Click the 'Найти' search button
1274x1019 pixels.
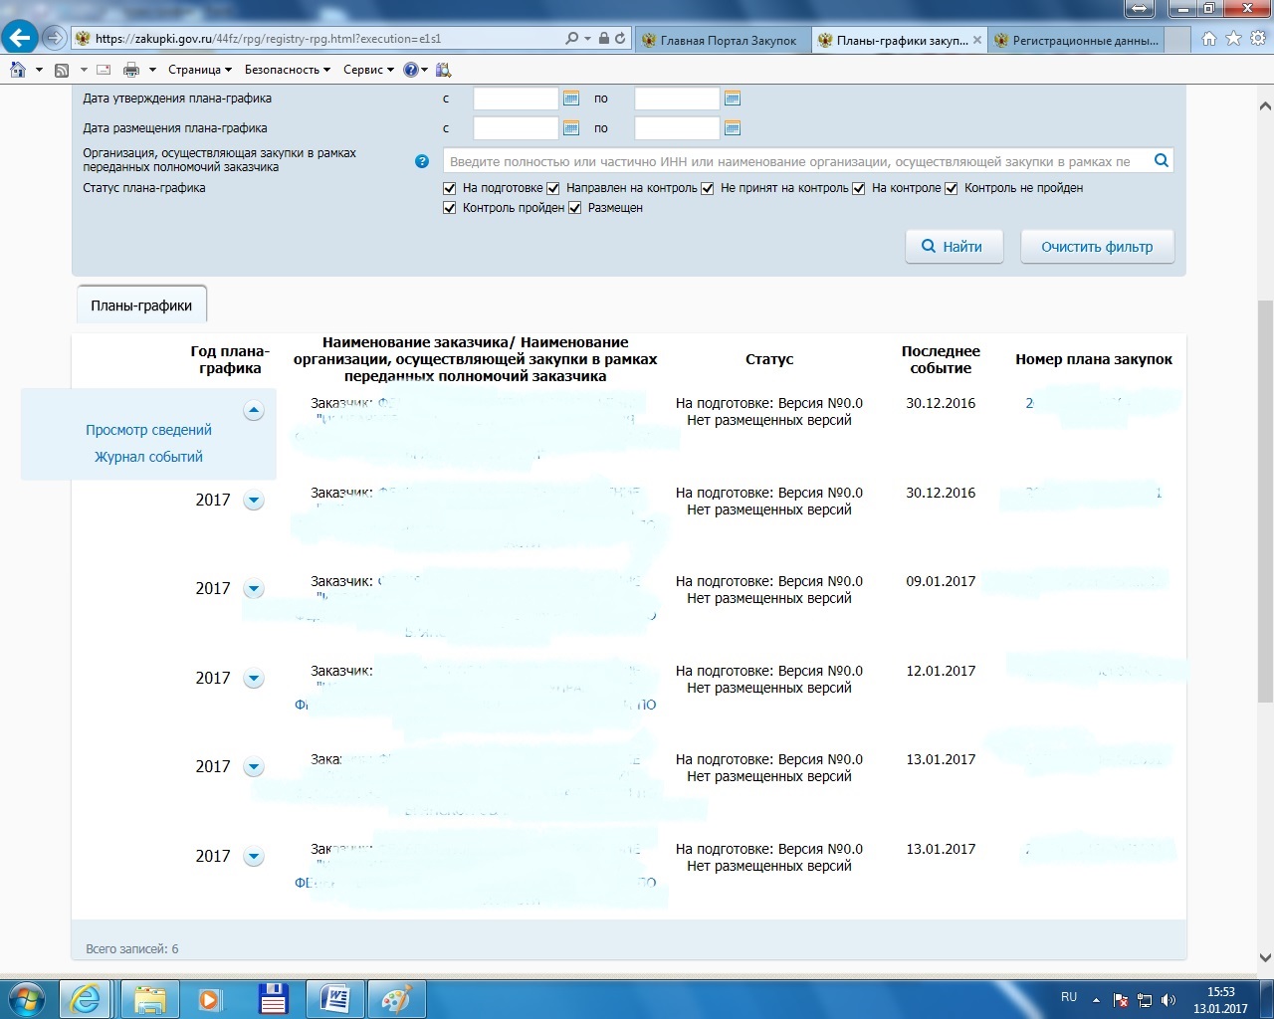coord(954,247)
